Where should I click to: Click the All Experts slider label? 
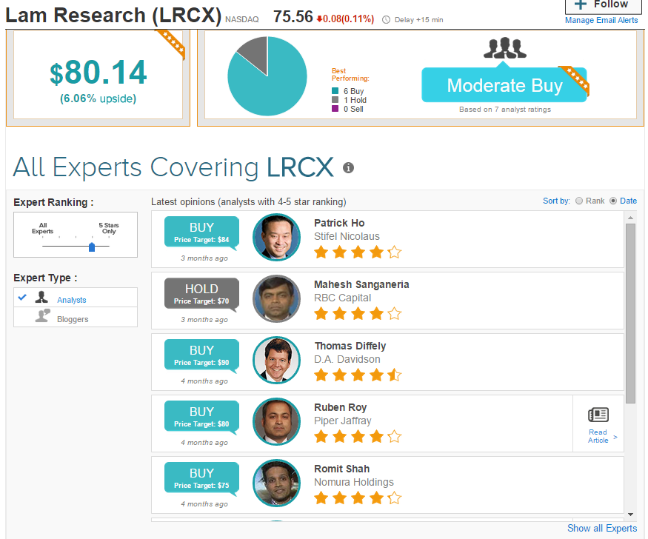42,228
